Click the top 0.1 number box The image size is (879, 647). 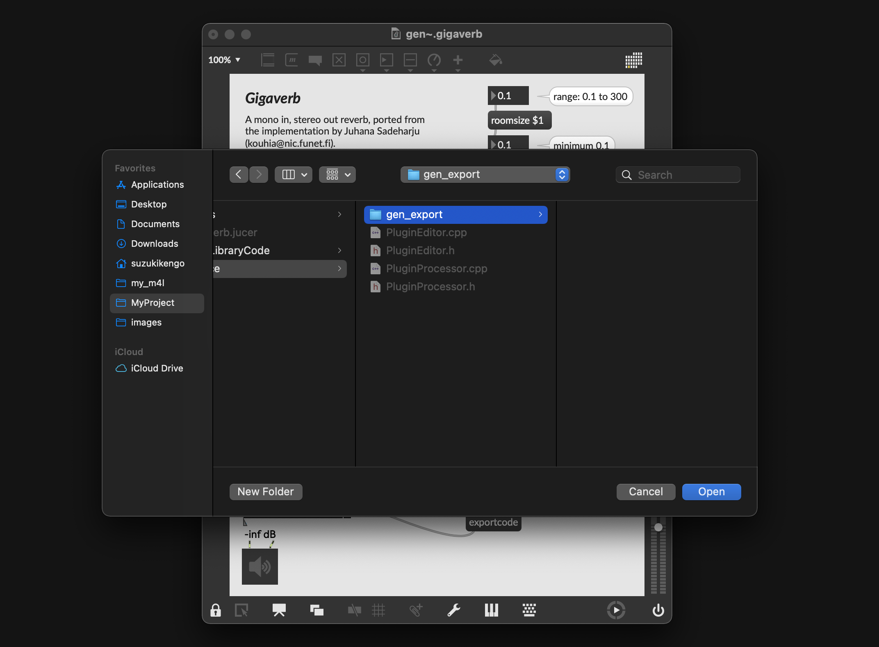[508, 96]
